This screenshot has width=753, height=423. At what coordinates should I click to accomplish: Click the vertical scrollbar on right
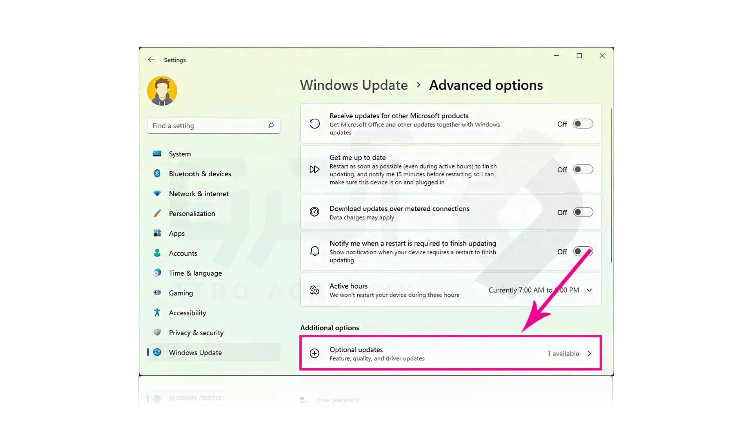point(611,184)
